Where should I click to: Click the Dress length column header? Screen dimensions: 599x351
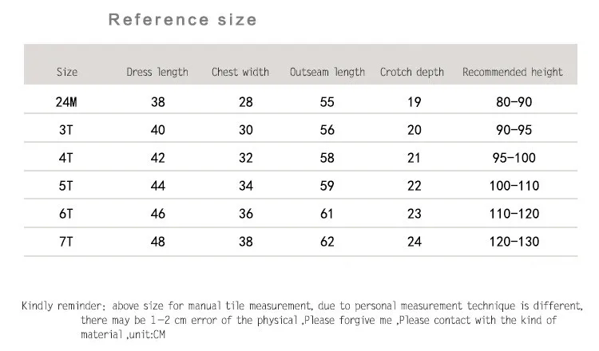[x=157, y=72]
